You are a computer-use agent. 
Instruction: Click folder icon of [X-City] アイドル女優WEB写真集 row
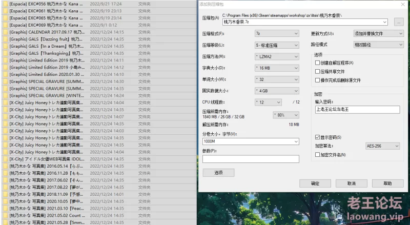pyautogui.click(x=5, y=159)
